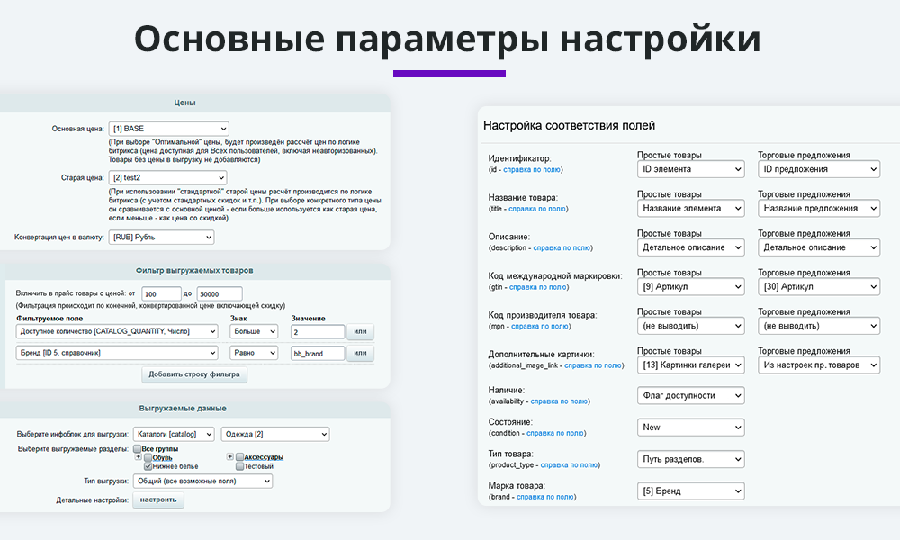The height and width of the screenshot is (540, 900).
Task: Open the Основная цена dropdown
Action: [168, 129]
